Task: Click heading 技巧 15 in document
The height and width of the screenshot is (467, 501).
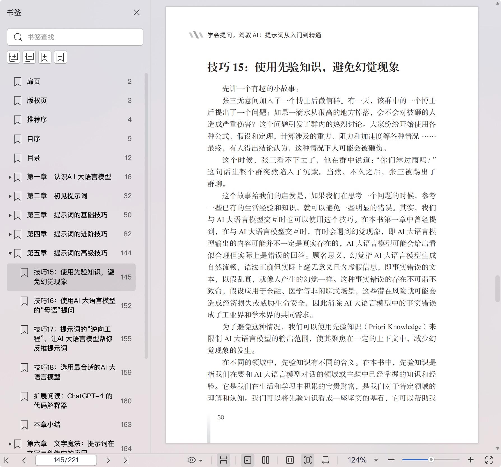Action: (x=303, y=67)
